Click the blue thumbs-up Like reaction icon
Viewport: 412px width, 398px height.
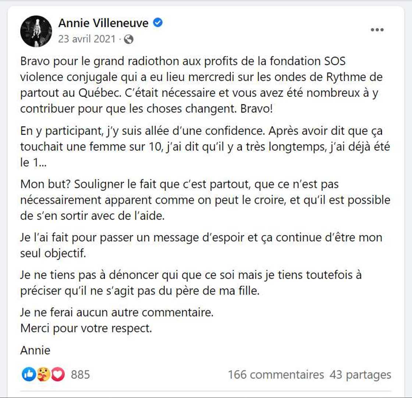(29, 374)
